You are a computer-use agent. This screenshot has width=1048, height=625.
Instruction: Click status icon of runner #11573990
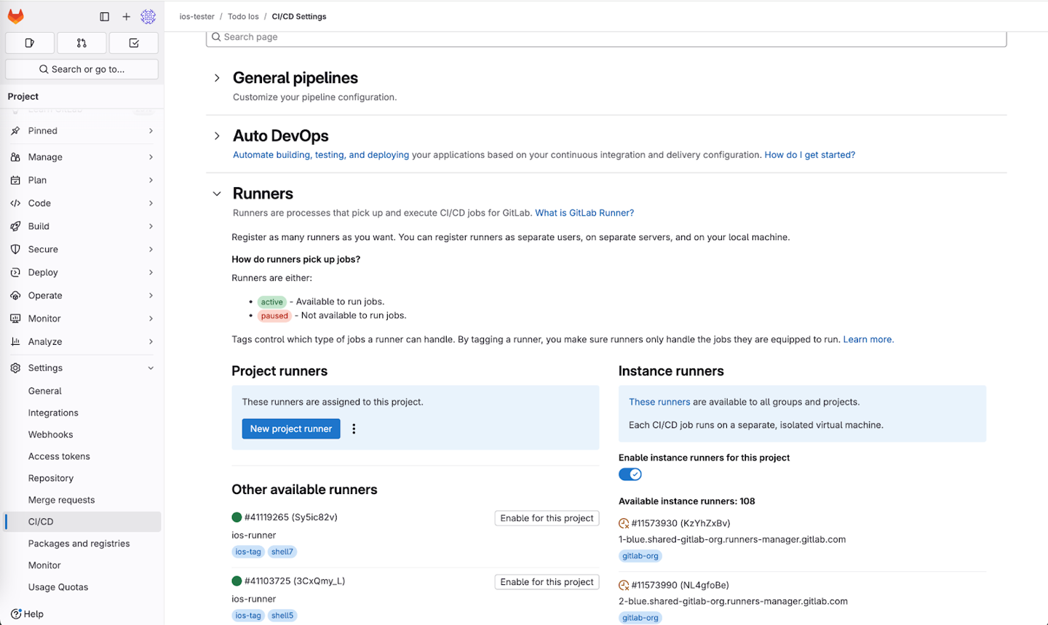[624, 585]
